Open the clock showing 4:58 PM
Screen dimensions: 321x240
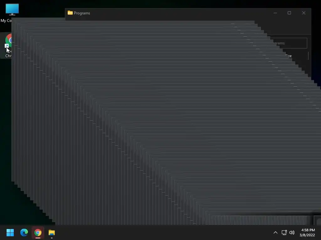coord(307,232)
